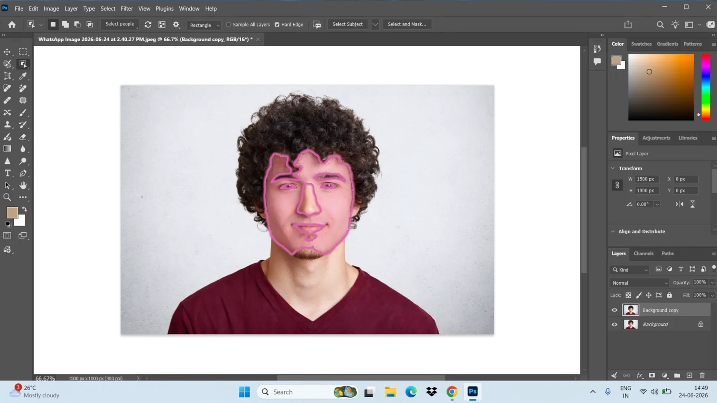Screen dimensions: 717x403
Task: Select the Zoom tool in toolbar
Action: click(7, 197)
